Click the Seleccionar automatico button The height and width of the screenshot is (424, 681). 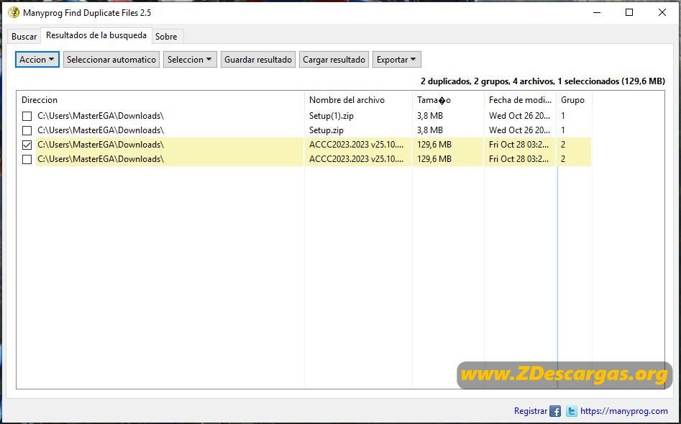click(111, 60)
